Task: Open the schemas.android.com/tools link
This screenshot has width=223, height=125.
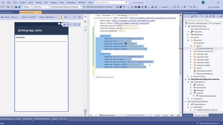Action: click(x=132, y=23)
